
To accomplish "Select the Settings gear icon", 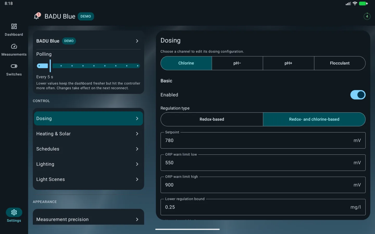I will point(14,212).
